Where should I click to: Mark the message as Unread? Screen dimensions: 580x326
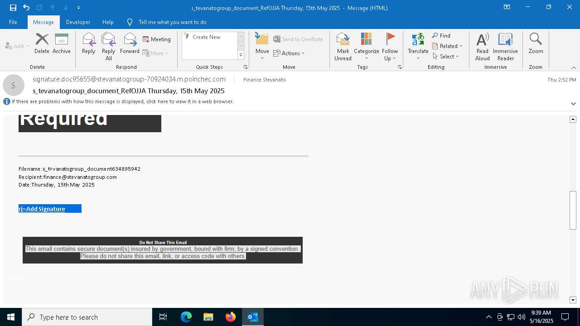point(343,47)
